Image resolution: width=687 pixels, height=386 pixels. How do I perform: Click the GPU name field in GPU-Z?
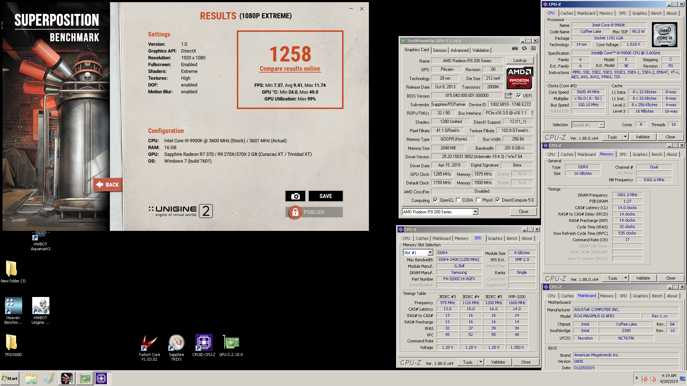(x=467, y=61)
